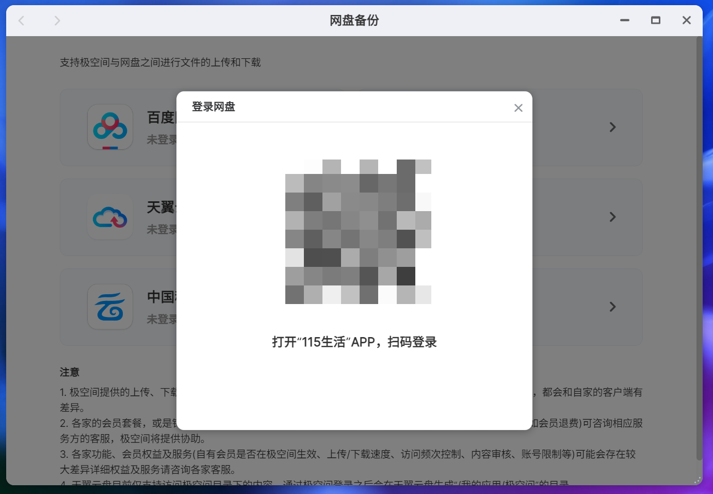Screen dimensions: 713x494
Task: Expand the 中国移动 netdisk row chevron
Action: [x=612, y=307]
